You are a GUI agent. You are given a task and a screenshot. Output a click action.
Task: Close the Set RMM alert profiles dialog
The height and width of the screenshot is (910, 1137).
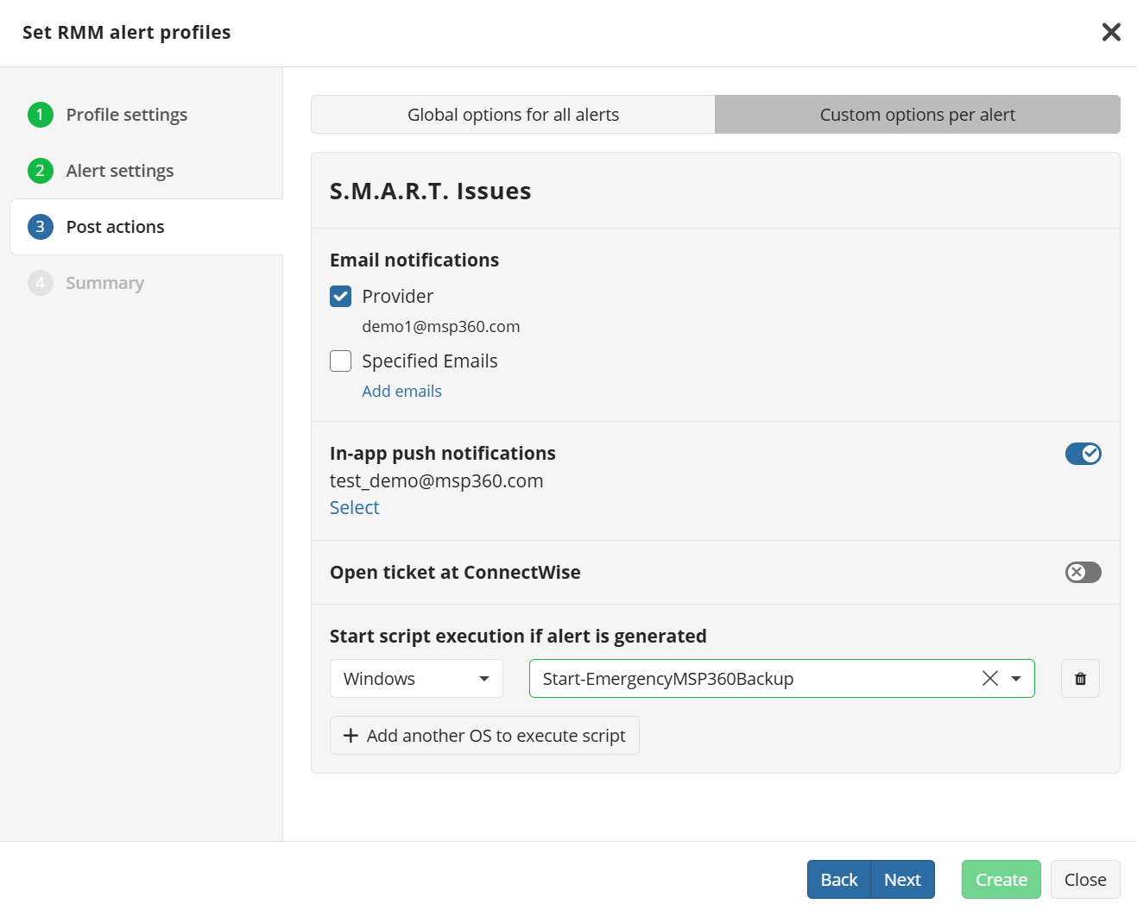1111,32
